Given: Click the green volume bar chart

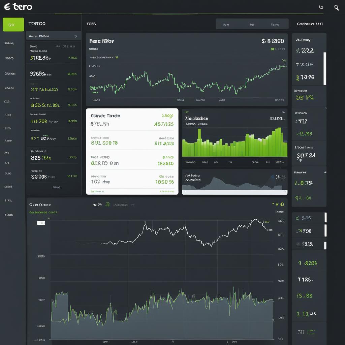Looking at the screenshot, I should tap(234, 142).
